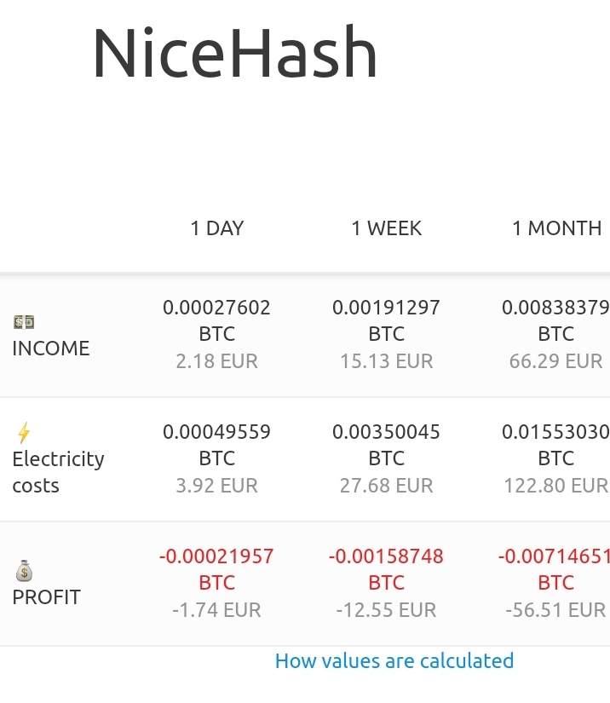The image size is (610, 703).
Task: Select the 1 DAY column header
Action: point(216,228)
